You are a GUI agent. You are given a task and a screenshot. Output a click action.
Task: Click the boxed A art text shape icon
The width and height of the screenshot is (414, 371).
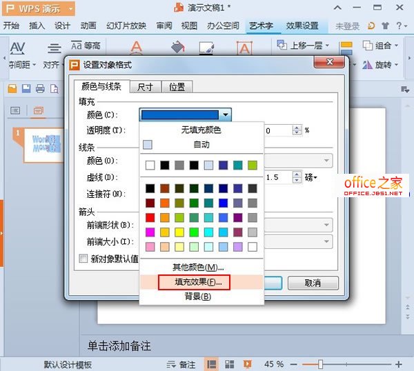(244, 48)
